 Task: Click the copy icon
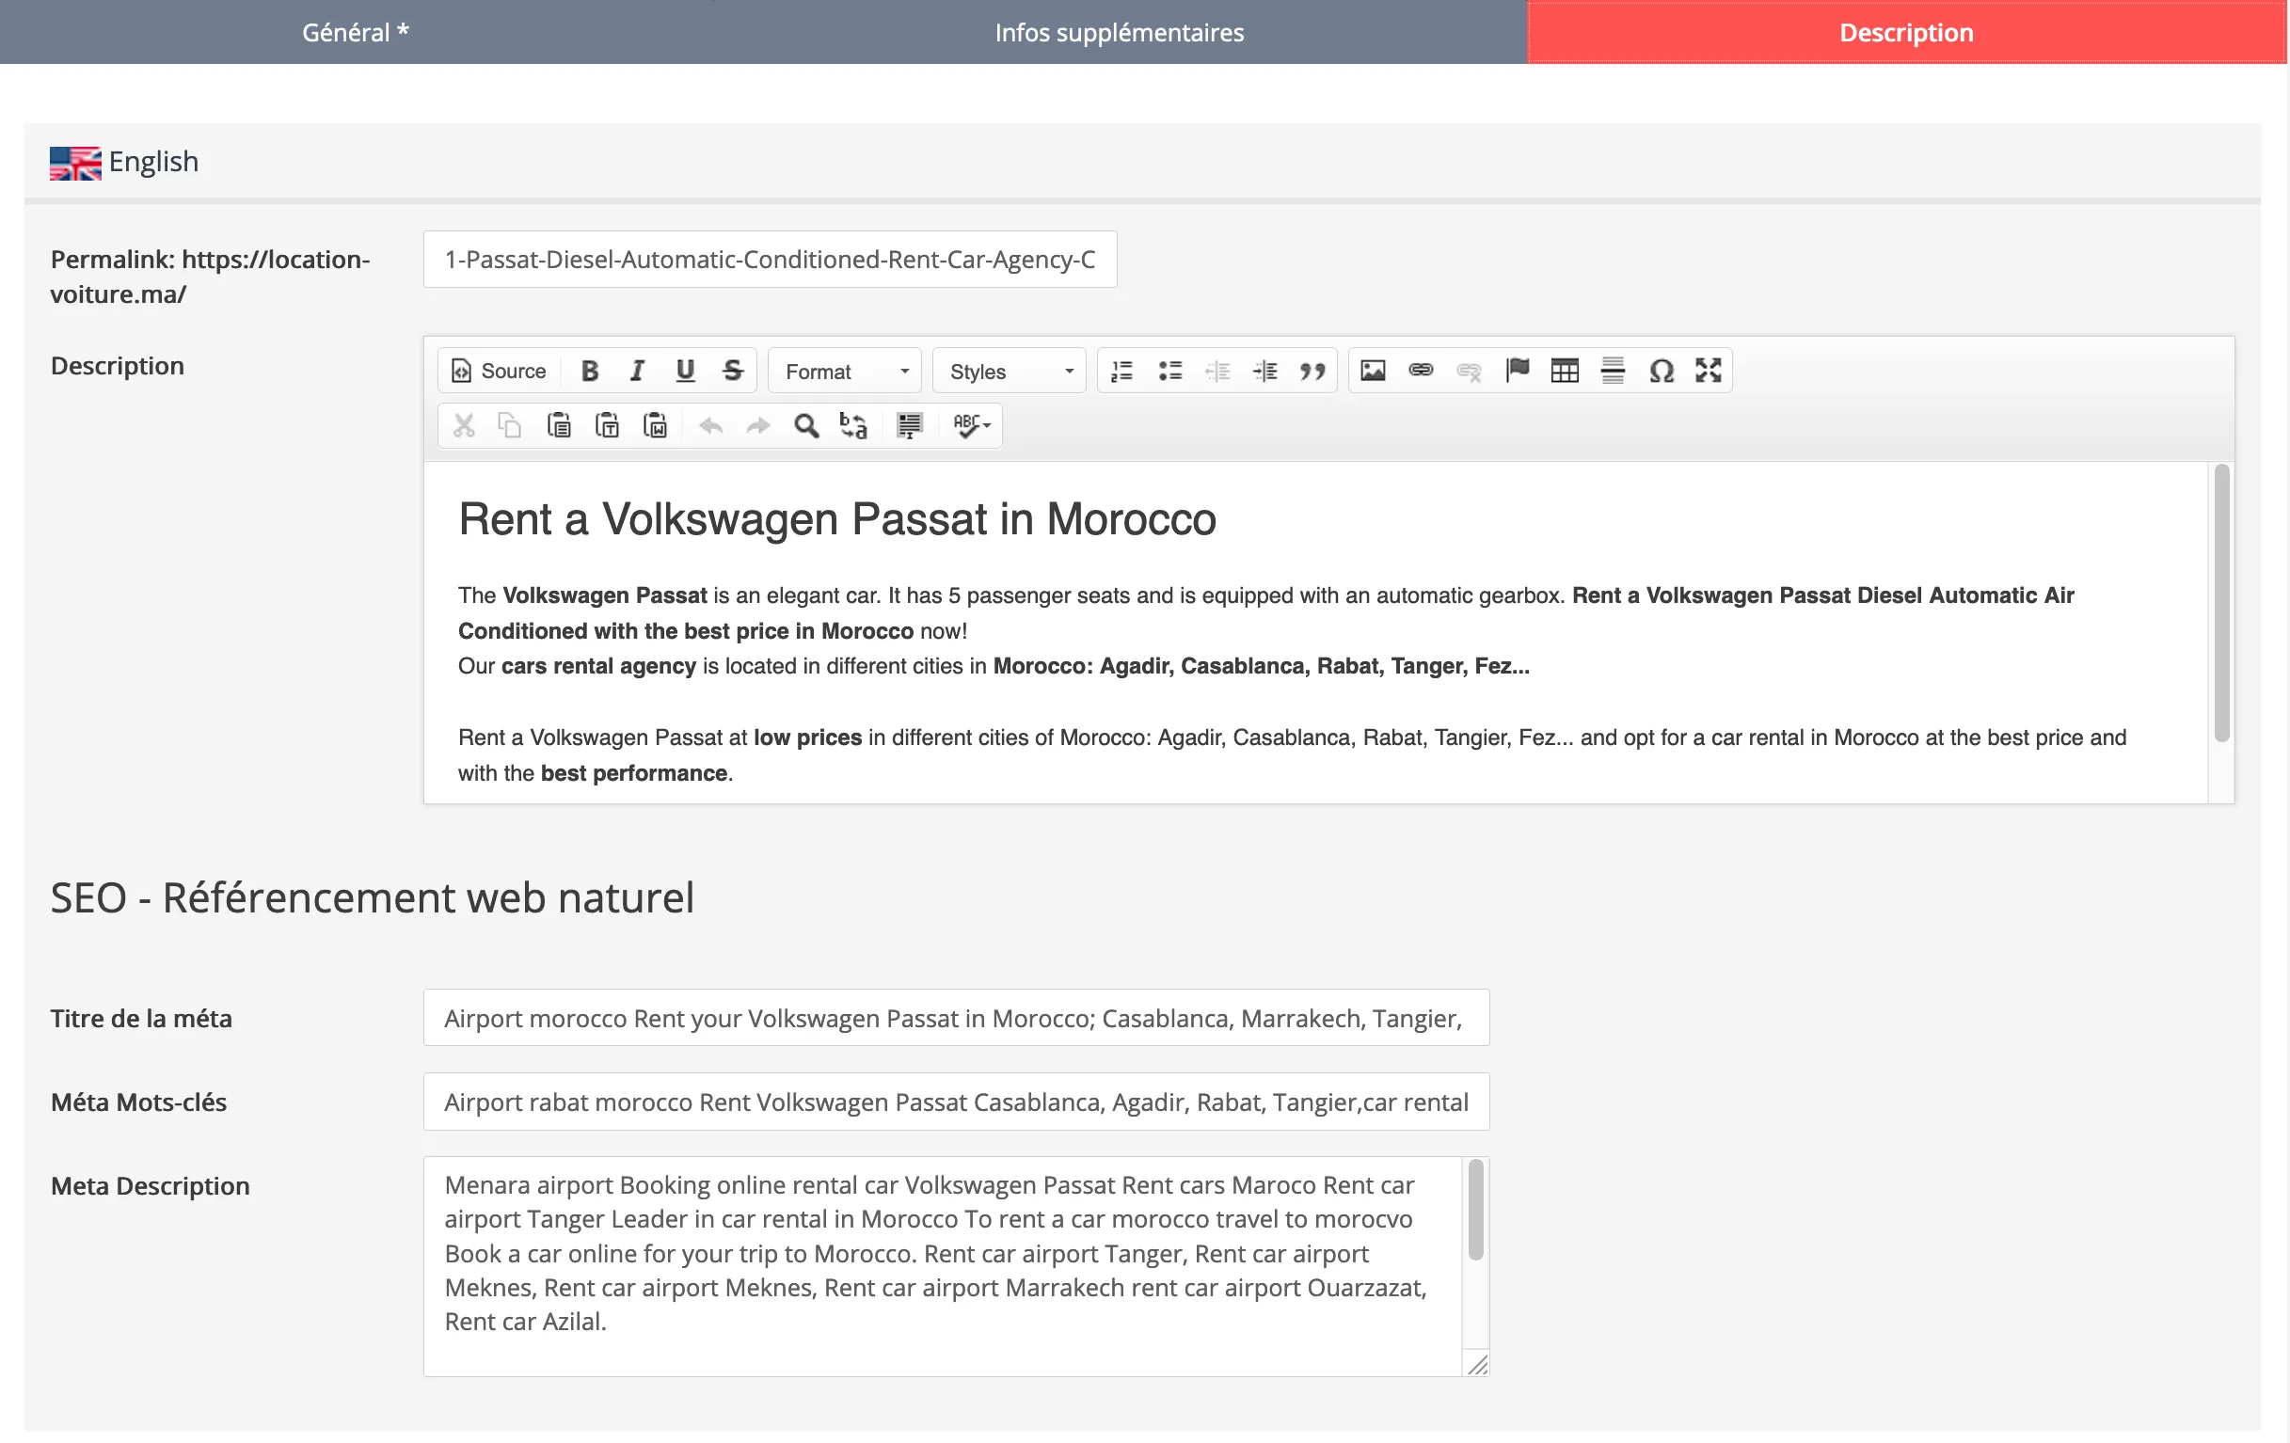(x=511, y=425)
